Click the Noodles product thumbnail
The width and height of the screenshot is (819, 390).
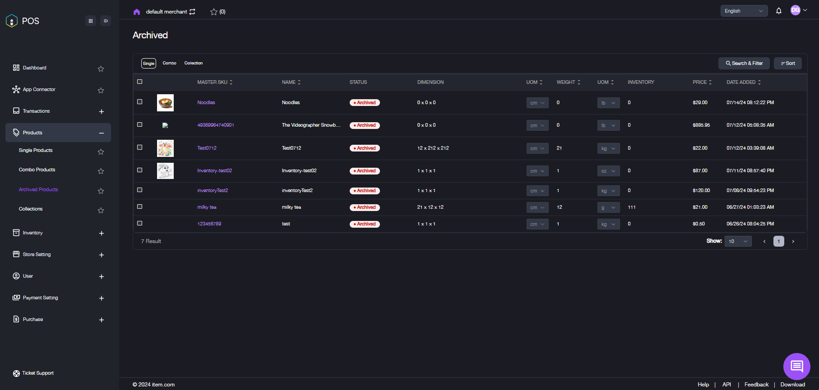click(x=165, y=103)
